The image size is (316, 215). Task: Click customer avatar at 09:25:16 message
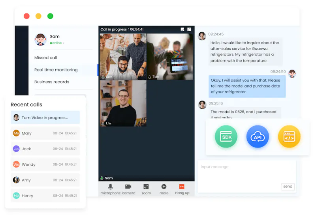coord(202,105)
